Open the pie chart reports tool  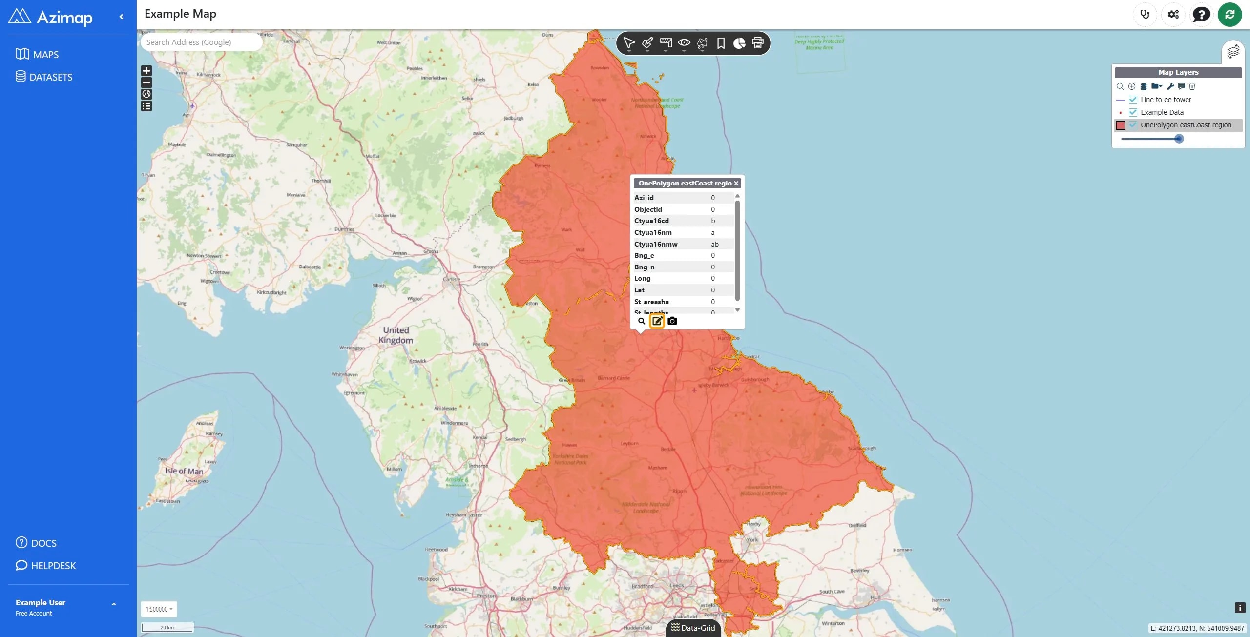point(739,43)
